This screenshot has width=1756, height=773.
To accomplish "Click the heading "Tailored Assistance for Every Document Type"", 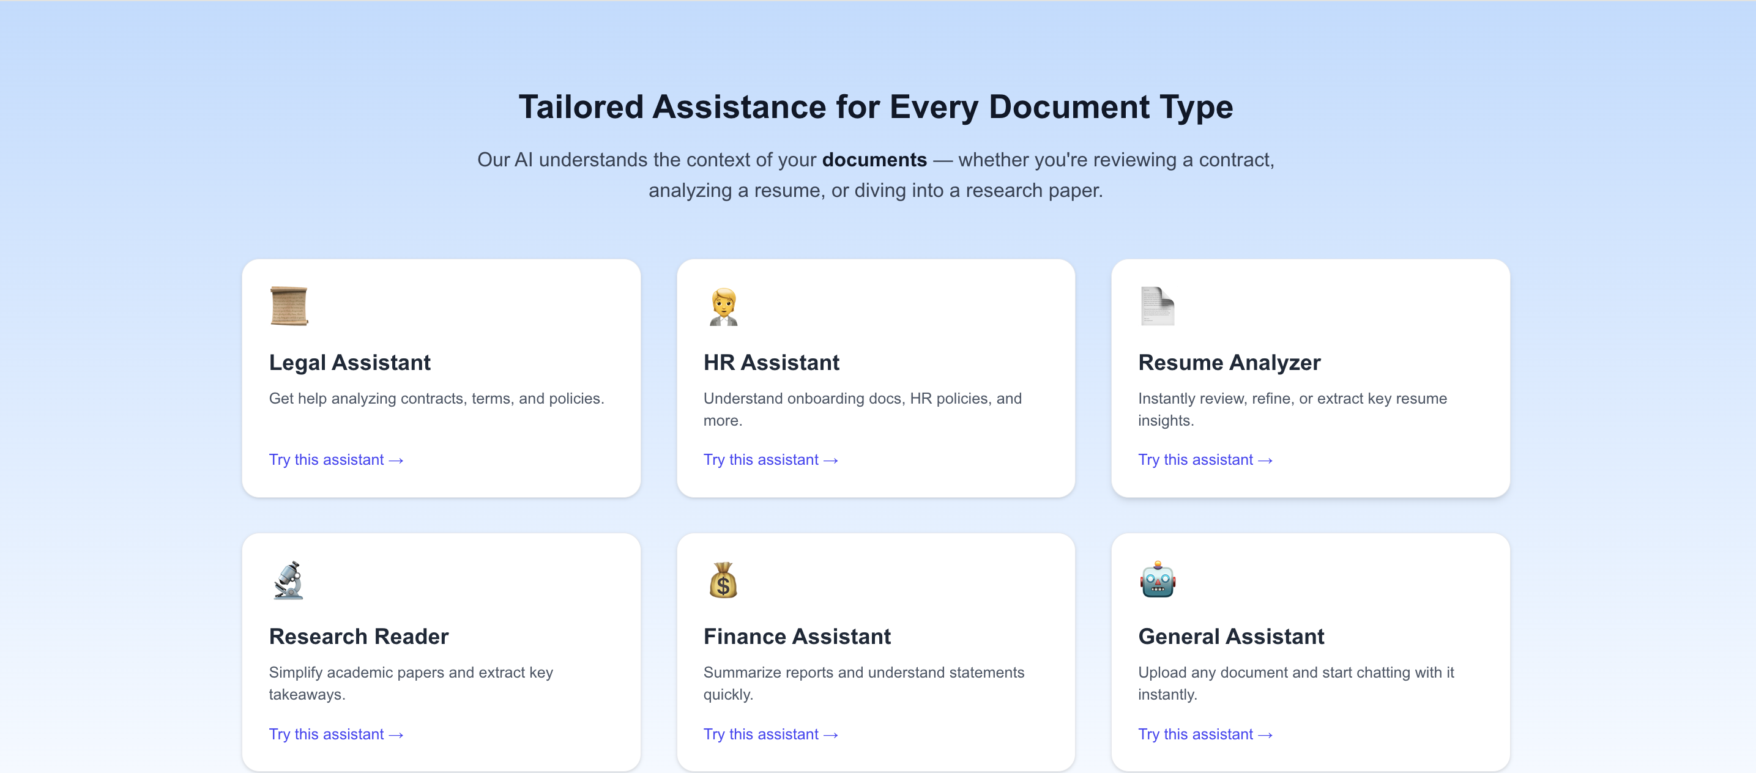I will (876, 107).
